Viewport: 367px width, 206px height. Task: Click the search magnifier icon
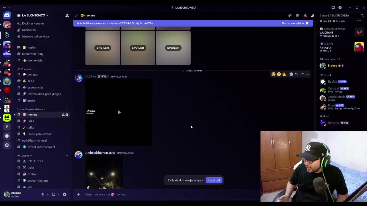[362, 15]
